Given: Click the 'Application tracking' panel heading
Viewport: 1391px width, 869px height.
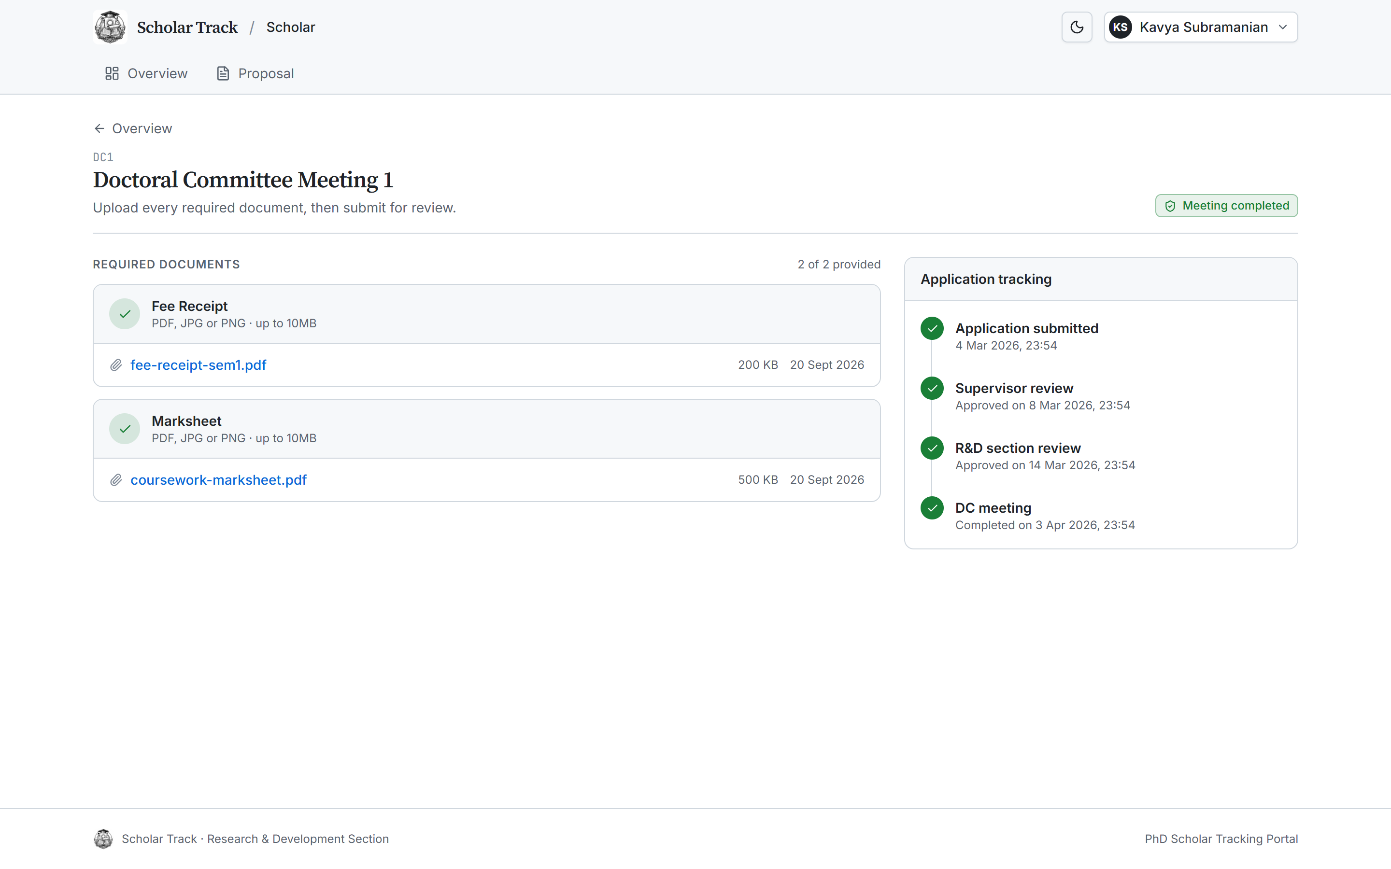Looking at the screenshot, I should pos(986,280).
